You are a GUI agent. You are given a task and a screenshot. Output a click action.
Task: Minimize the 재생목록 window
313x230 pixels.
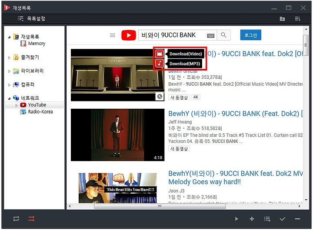(x=274, y=9)
